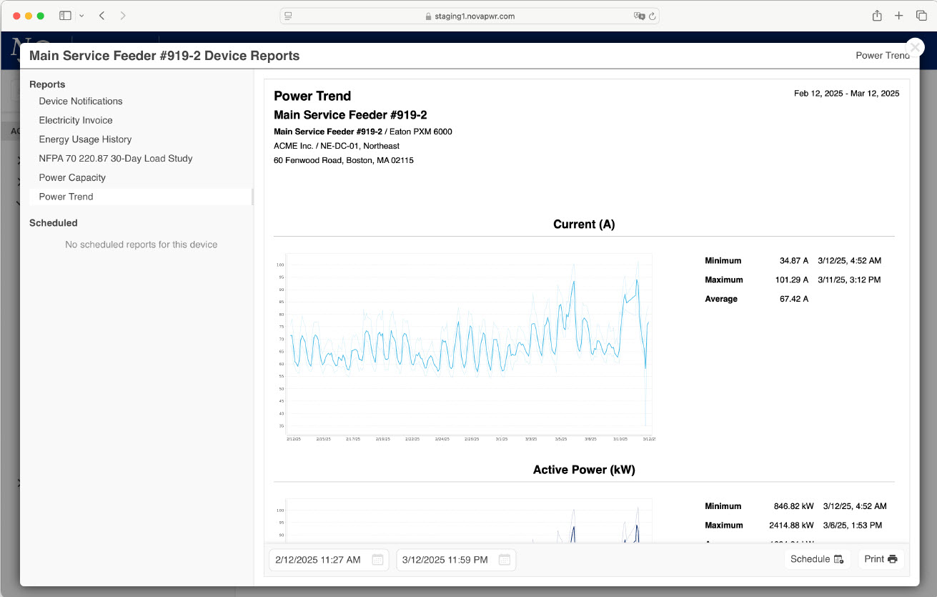The height and width of the screenshot is (597, 937).
Task: Click 'No scheduled reports for this device' text
Action: pyautogui.click(x=141, y=245)
